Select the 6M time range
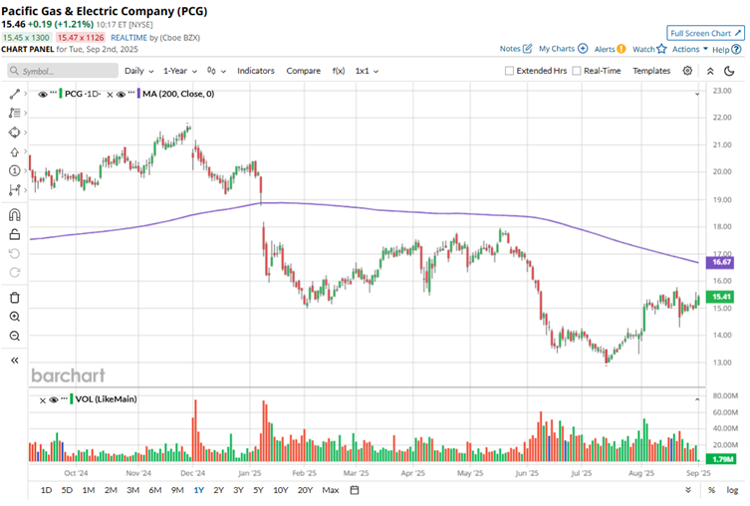 coord(155,490)
